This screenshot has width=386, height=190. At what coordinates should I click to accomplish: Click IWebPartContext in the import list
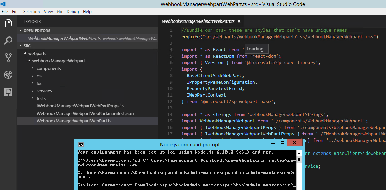coord(206,95)
